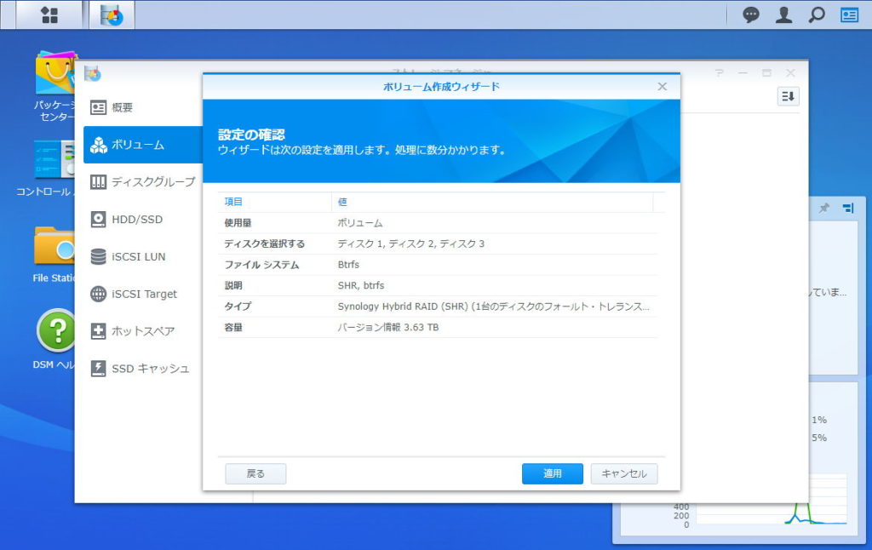872x550 pixels.
Task: Click Storage Manager window logo icon
Action: (x=92, y=73)
